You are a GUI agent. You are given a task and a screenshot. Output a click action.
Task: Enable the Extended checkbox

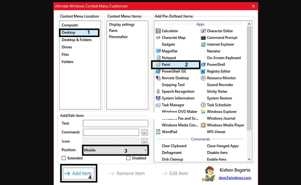[64, 158]
